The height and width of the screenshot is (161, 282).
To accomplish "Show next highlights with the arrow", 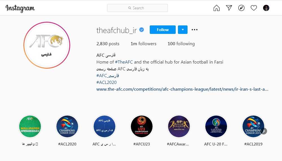I will [264, 131].
